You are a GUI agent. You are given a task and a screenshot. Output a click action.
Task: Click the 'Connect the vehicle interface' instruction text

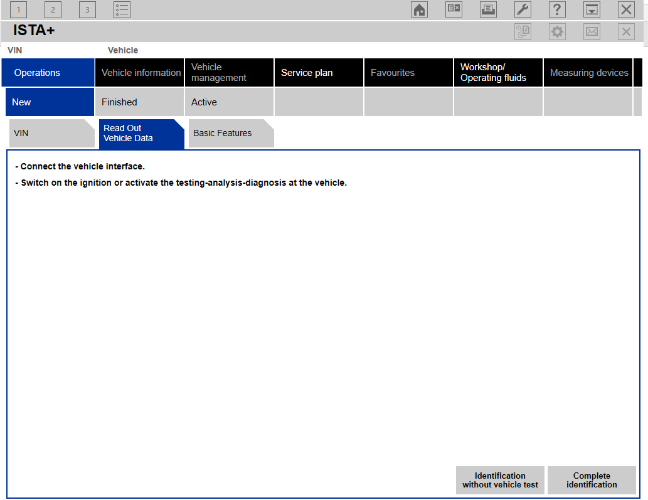coord(80,166)
